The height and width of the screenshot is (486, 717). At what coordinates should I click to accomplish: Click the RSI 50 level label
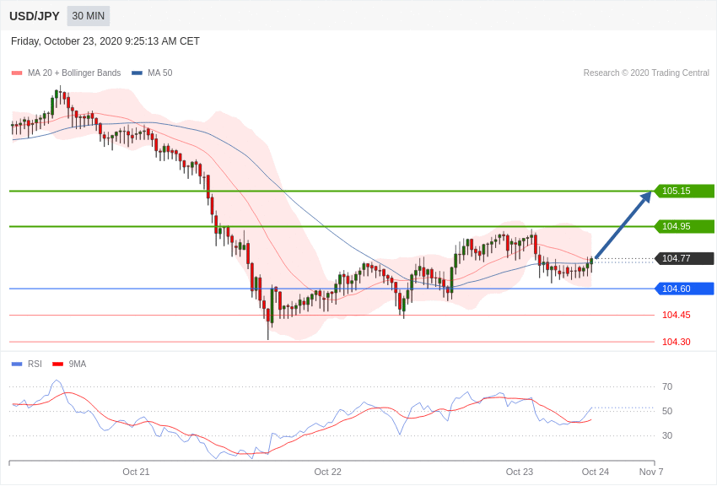(667, 411)
